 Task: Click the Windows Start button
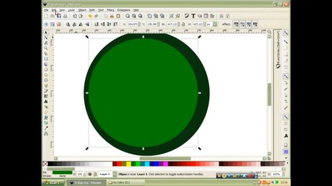53,182
